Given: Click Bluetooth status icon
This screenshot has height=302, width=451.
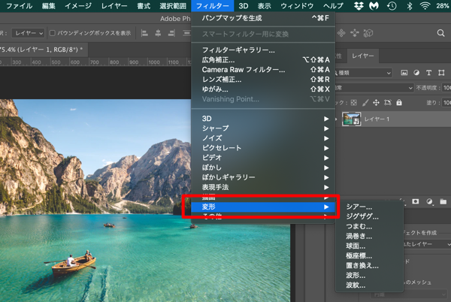Looking at the screenshot, I should (410, 6).
